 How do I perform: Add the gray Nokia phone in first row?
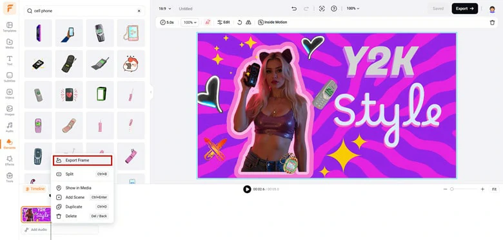100,33
